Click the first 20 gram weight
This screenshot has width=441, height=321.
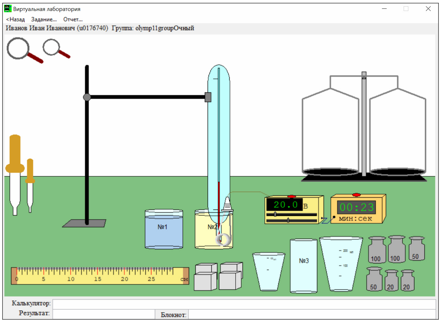(391, 280)
